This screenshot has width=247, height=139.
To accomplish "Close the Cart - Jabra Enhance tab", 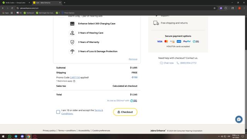I will click(60, 3).
